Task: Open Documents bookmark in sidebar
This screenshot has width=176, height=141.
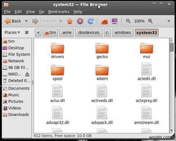Action: click(17, 88)
